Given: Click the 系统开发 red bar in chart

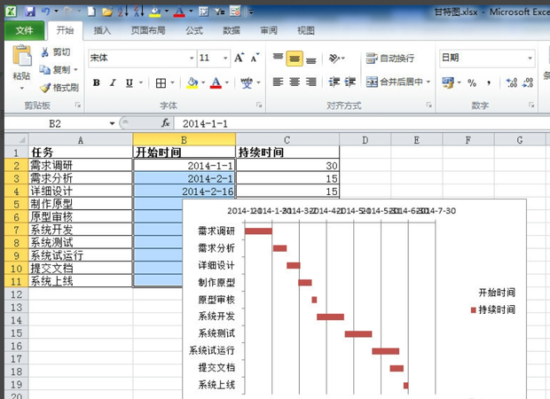Looking at the screenshot, I should point(330,317).
